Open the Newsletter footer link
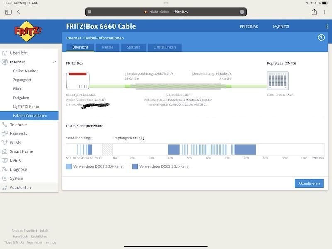The image size is (332, 249). pos(34,242)
